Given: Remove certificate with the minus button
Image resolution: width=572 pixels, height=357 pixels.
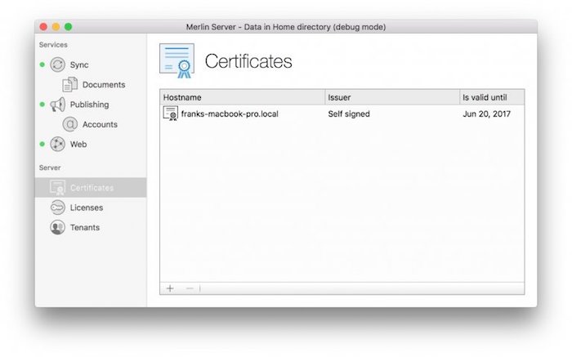Looking at the screenshot, I should [190, 288].
